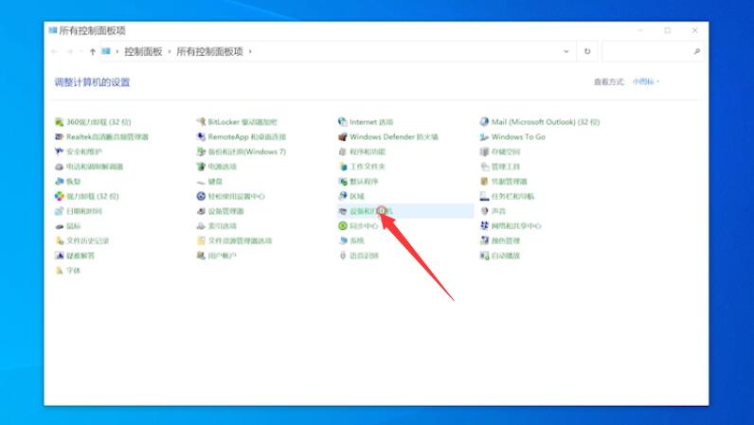Open 任务栏和导航
This screenshot has height=425, width=754.
507,196
